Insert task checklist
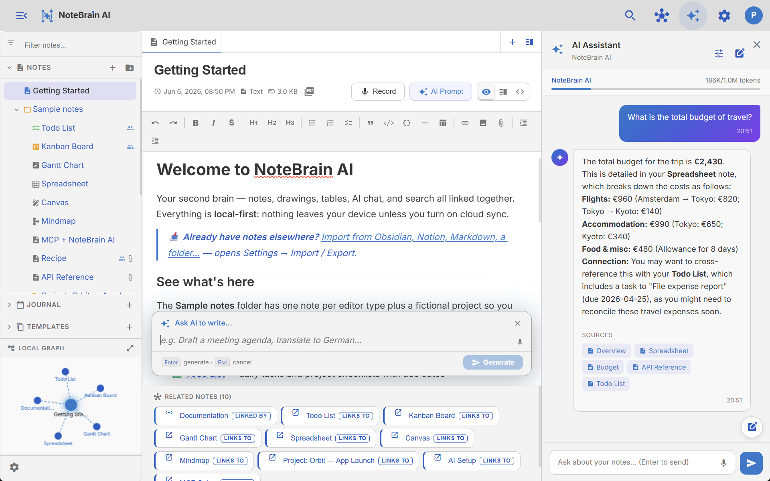The image size is (770, 481). (348, 123)
